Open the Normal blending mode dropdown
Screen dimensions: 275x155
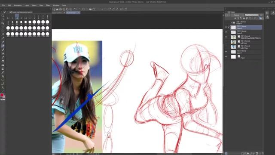point(238,15)
